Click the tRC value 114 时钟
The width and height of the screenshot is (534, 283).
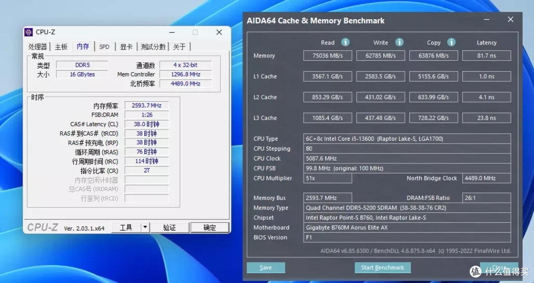tap(147, 161)
